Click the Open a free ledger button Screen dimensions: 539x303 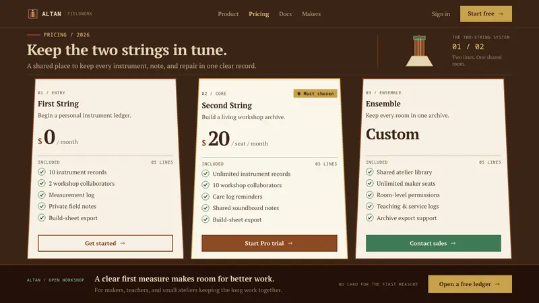(470, 284)
